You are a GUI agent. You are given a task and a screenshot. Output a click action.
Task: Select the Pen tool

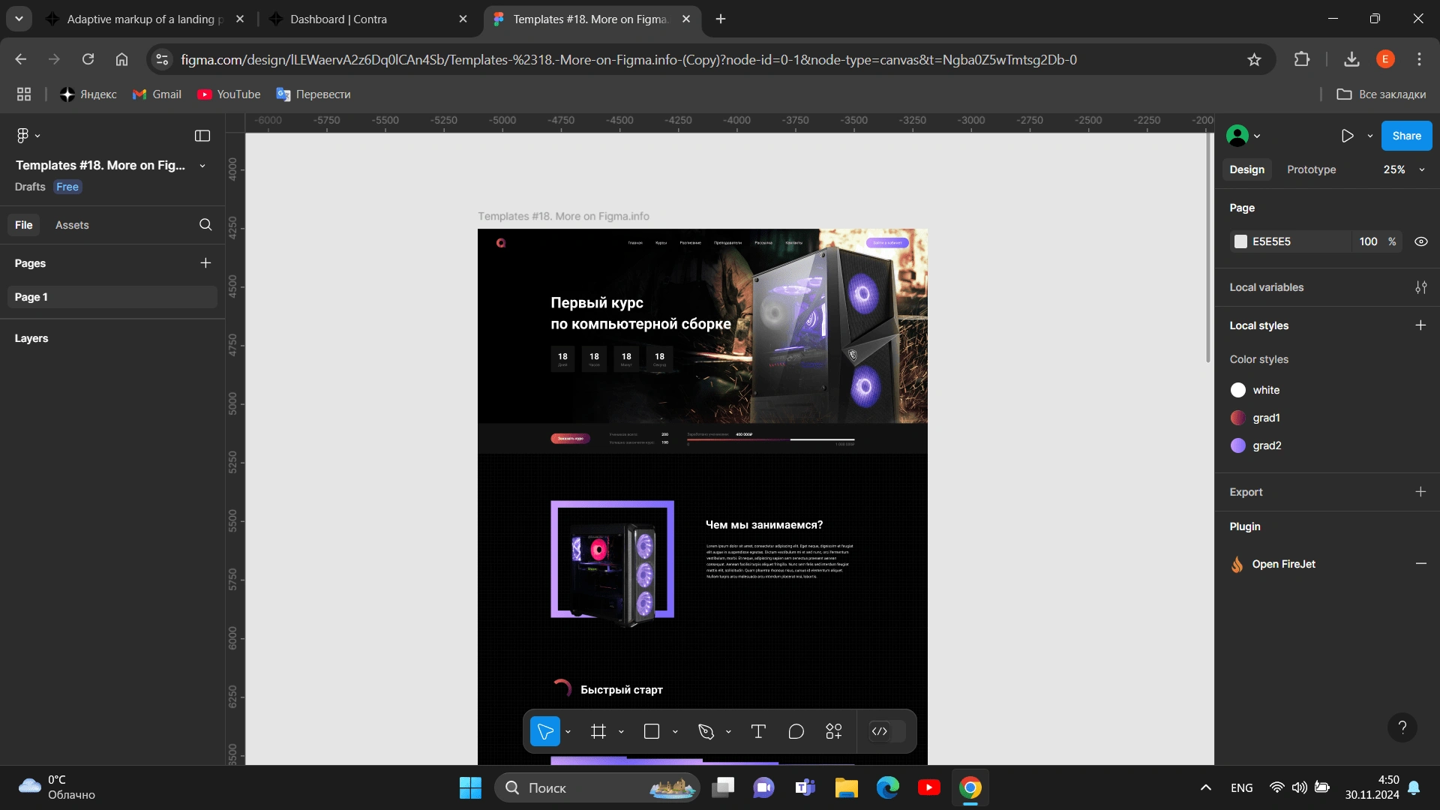click(706, 731)
